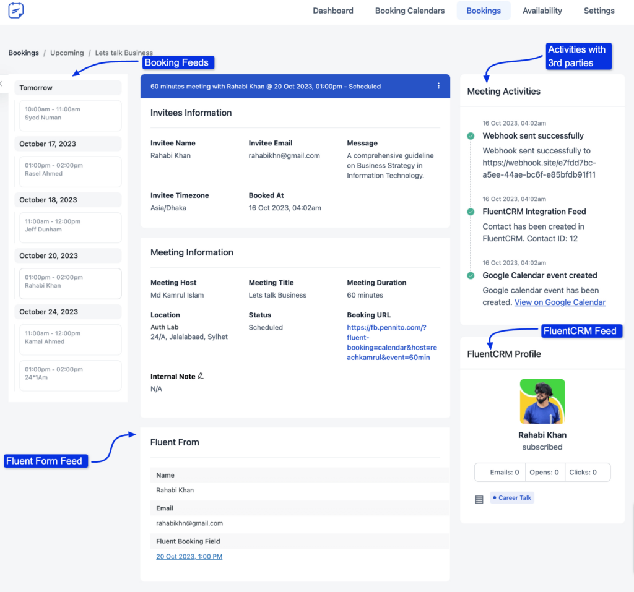Select the Career Talk tag
The image size is (634, 592).
(512, 497)
